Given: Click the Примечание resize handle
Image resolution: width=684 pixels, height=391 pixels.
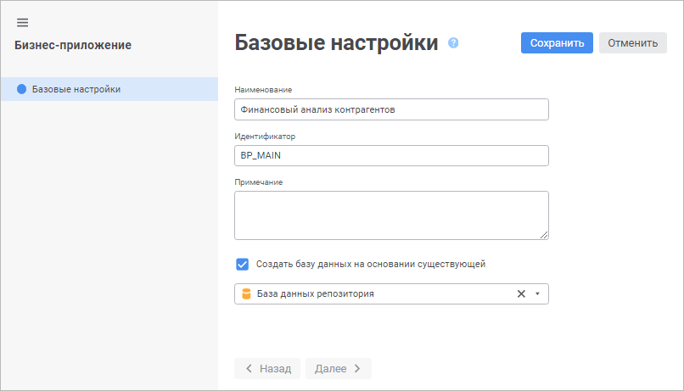Looking at the screenshot, I should [x=544, y=235].
